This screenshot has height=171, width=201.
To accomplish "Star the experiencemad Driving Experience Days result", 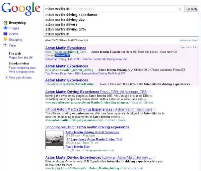I will pyautogui.click(x=149, y=92).
